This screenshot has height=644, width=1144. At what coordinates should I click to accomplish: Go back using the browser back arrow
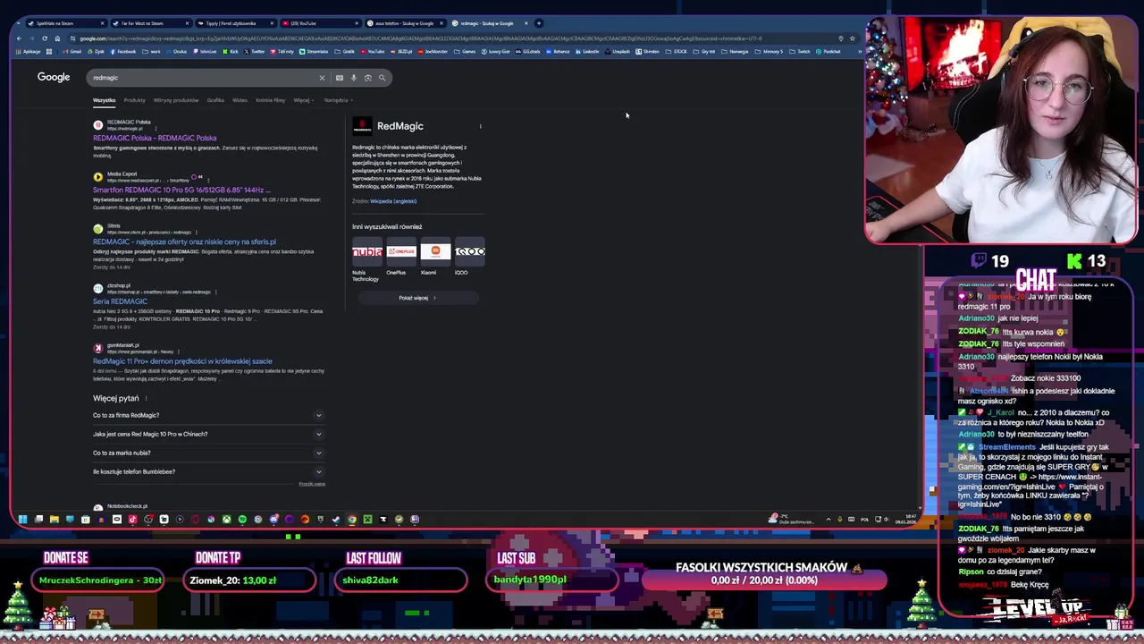pos(20,38)
